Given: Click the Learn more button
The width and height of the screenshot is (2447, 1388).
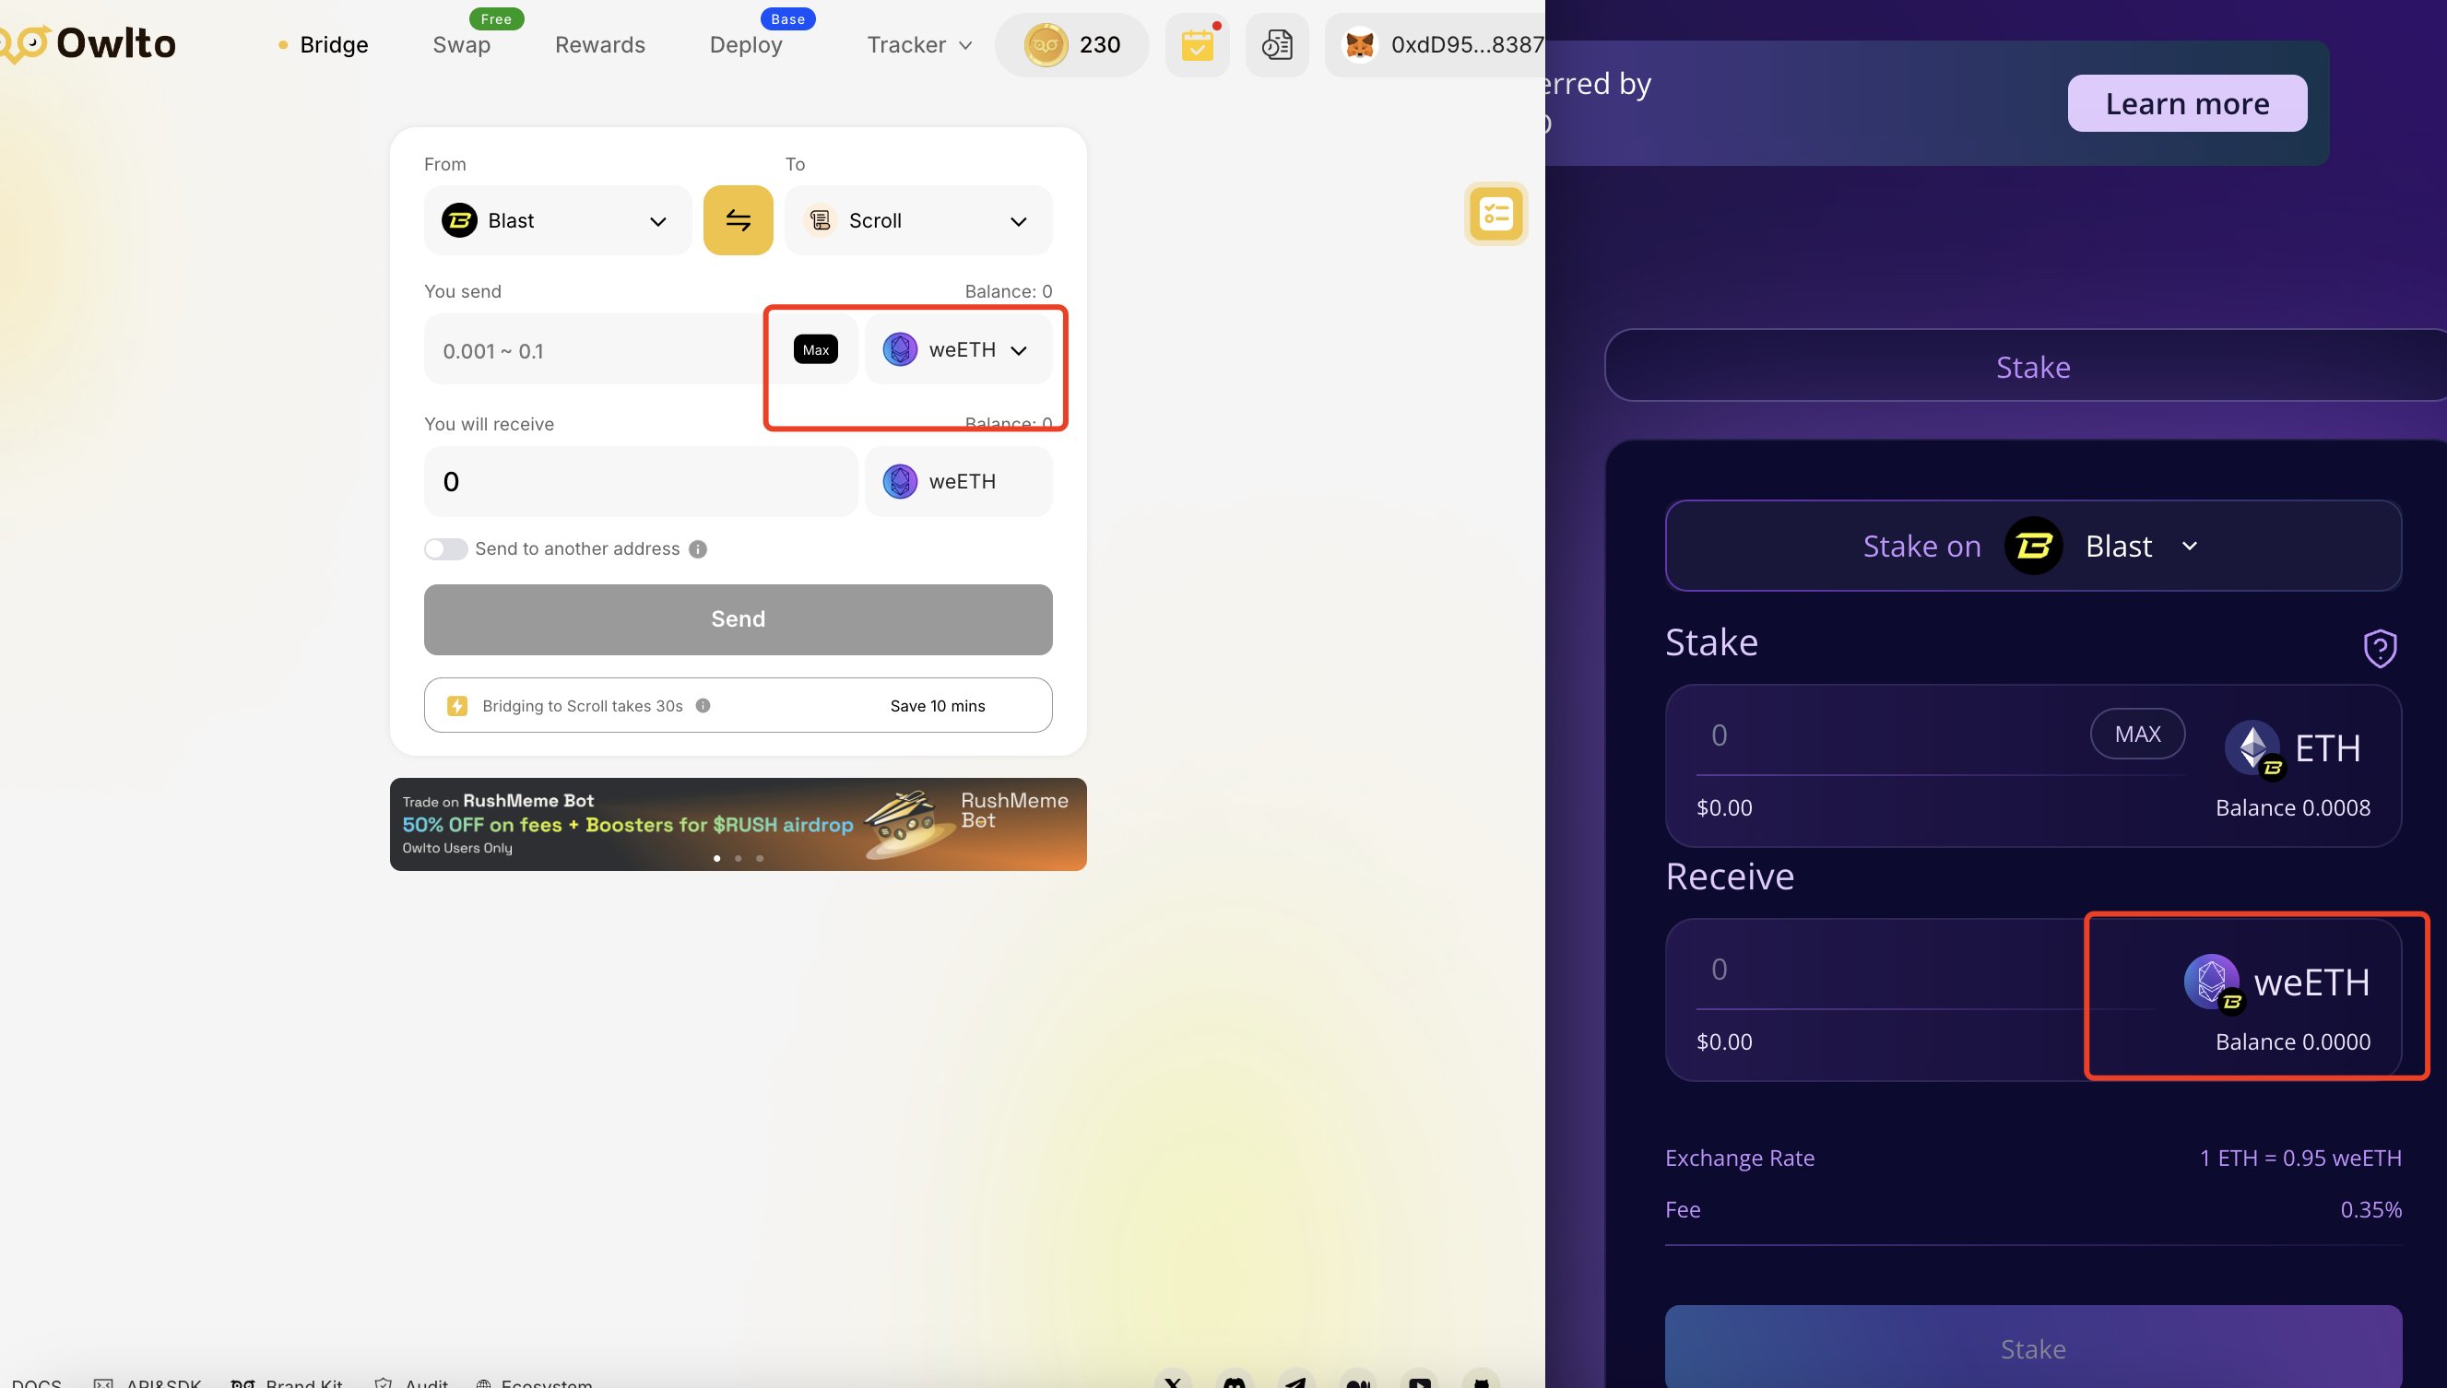Looking at the screenshot, I should tap(2186, 103).
